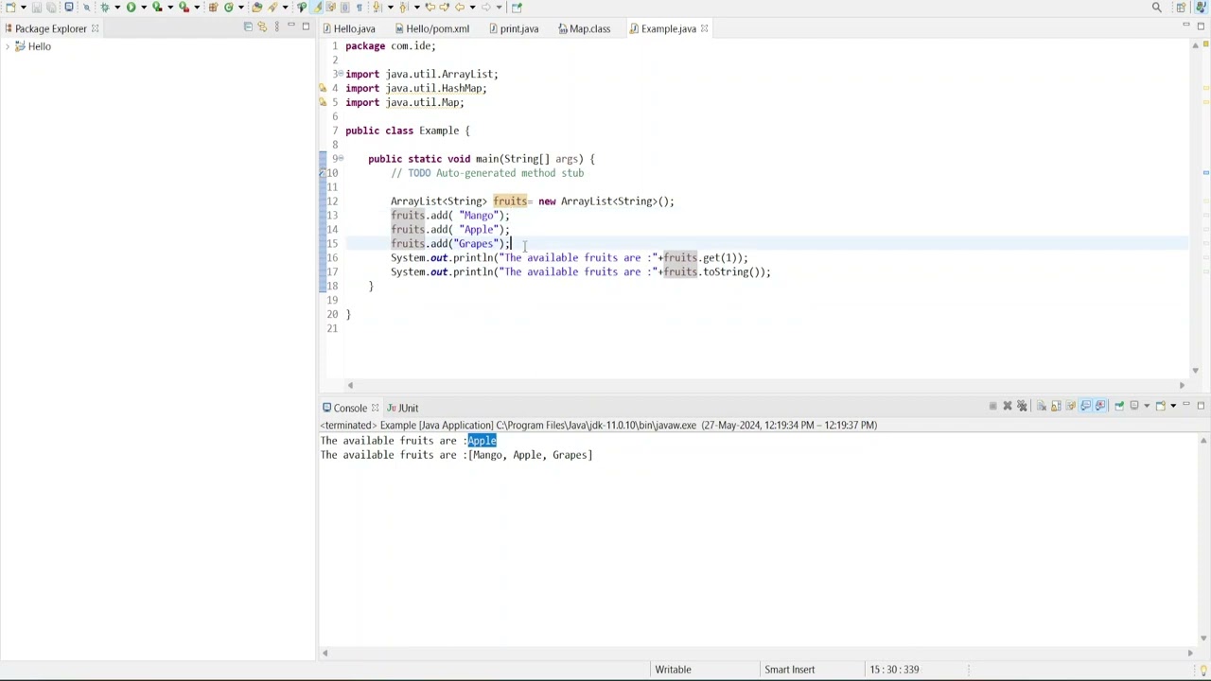1211x681 pixels.
Task: Collapse the imports fold at line 3
Action: (x=341, y=74)
